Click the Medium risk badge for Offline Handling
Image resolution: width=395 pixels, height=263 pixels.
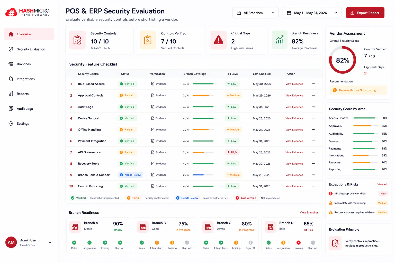tap(233, 130)
